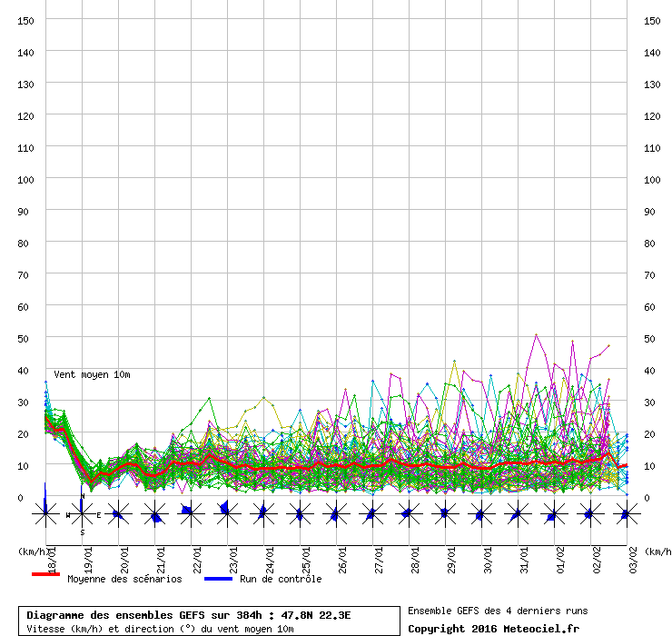
Task: Click 'Ensemble GEFS des 4 derniers runs'
Action: point(497,611)
